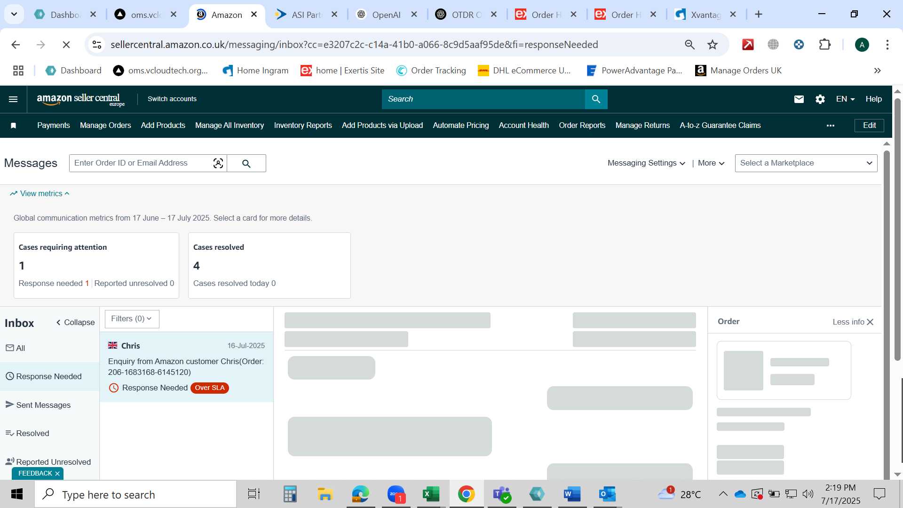Show more bookmarks with the chevron
The image size is (903, 508).
coord(877,71)
